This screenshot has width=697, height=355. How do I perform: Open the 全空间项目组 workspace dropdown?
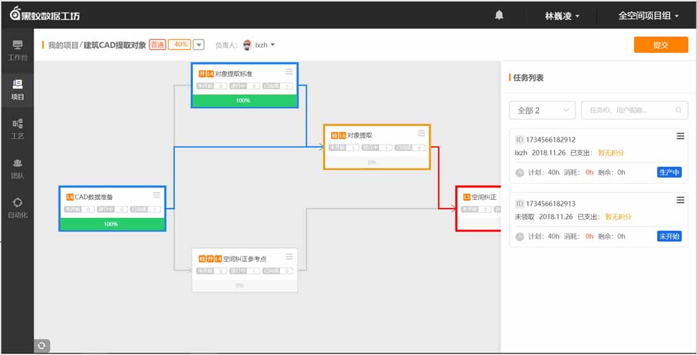point(648,16)
